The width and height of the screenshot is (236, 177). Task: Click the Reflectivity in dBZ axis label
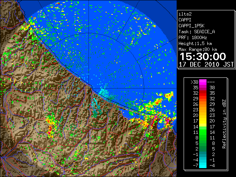[224, 124]
